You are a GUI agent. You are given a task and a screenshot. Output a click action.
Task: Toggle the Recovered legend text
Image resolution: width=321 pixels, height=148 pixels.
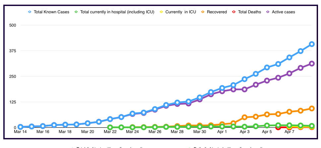(217, 12)
